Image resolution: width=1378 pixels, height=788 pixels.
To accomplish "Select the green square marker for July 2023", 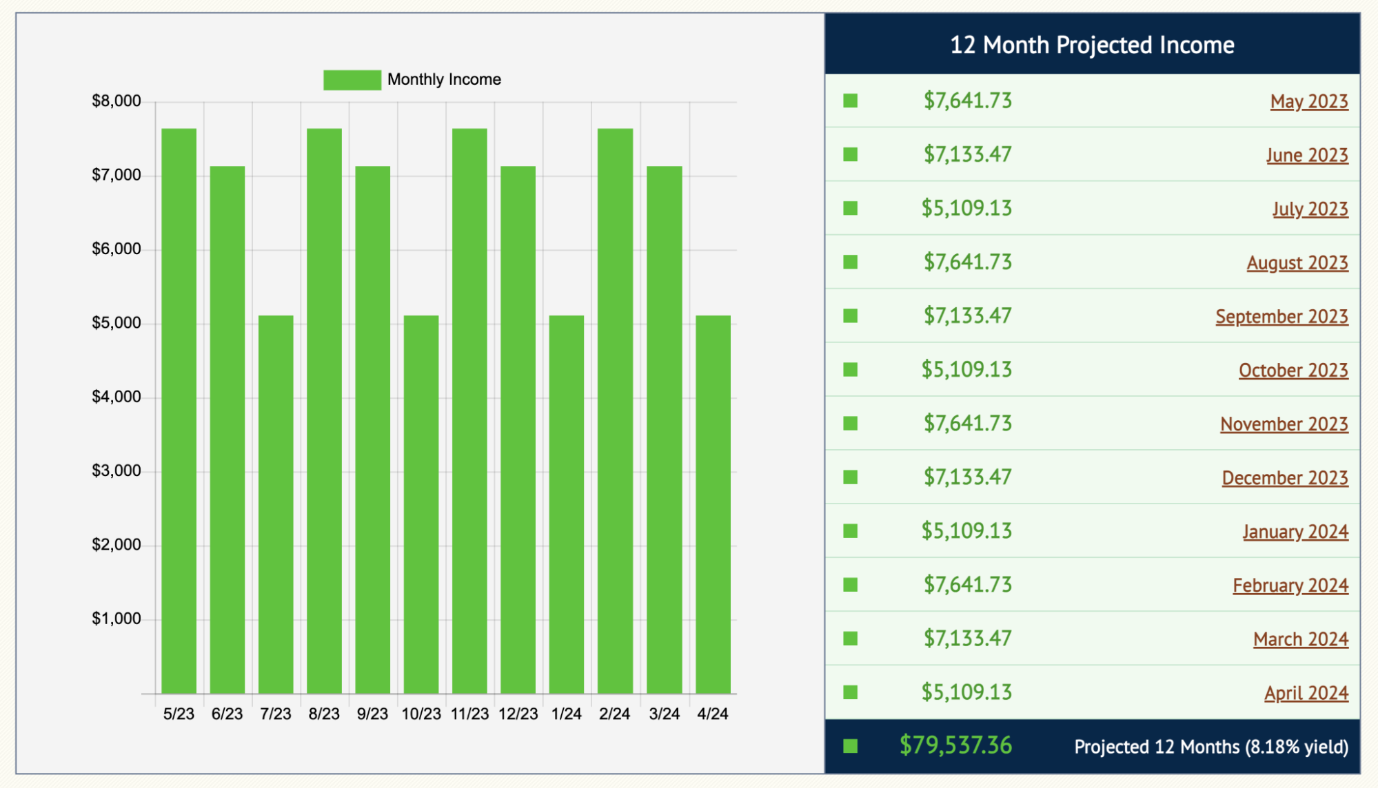I will pyautogui.click(x=850, y=208).
